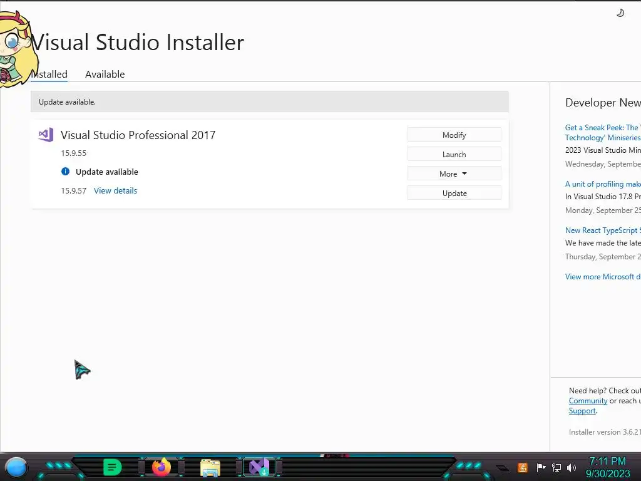Open View details link for 15.9.57
Viewport: 641px width, 481px height.
116,190
